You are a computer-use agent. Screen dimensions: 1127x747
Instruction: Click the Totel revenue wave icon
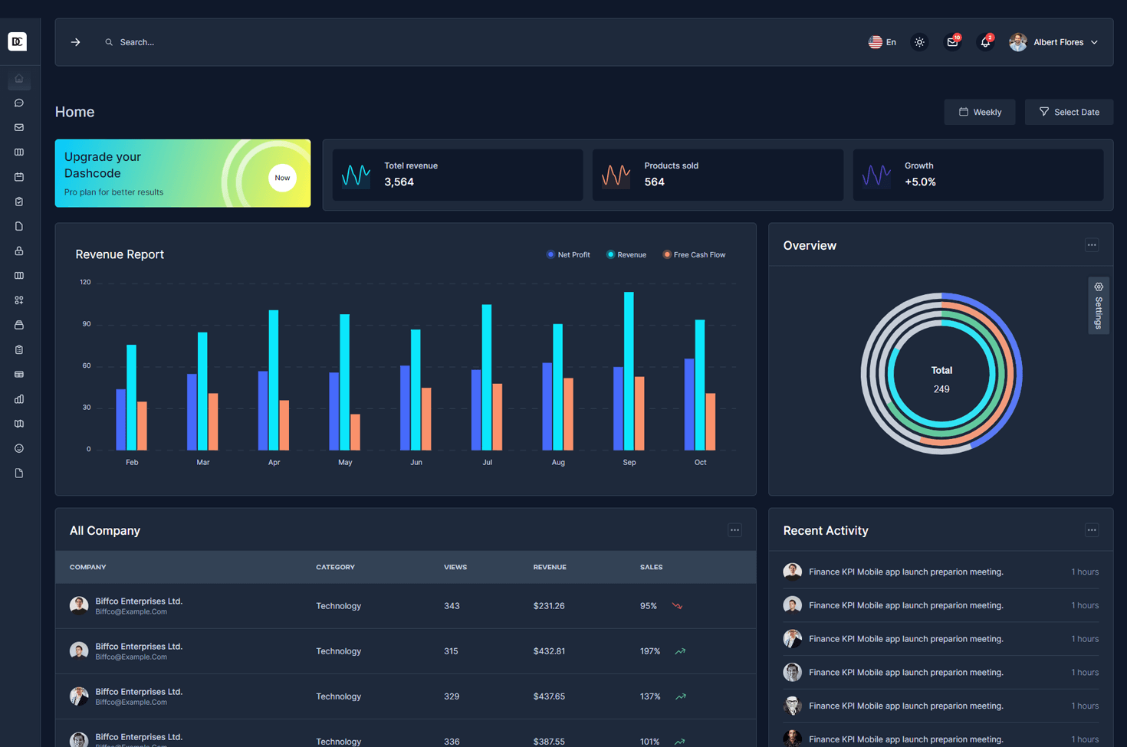(356, 175)
